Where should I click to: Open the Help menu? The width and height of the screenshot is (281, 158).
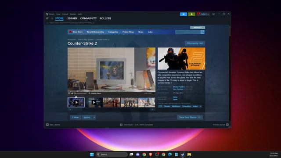coord(80,14)
